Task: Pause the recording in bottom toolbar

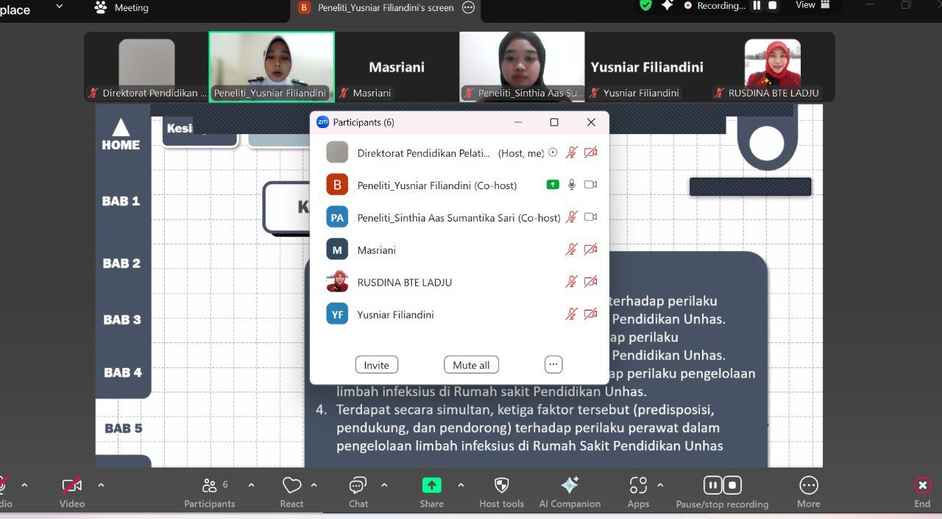Action: tap(712, 485)
